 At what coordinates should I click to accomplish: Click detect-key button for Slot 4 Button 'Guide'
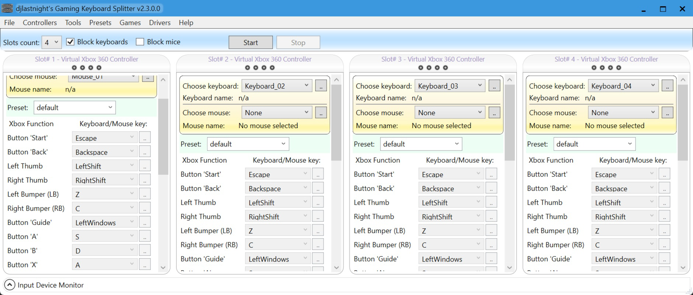(x=664, y=259)
